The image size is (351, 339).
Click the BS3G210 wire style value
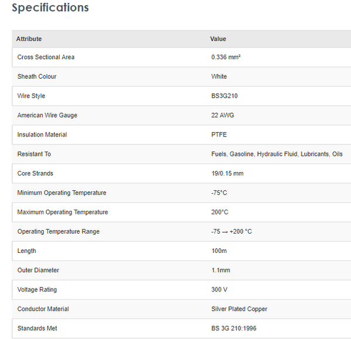pos(225,96)
